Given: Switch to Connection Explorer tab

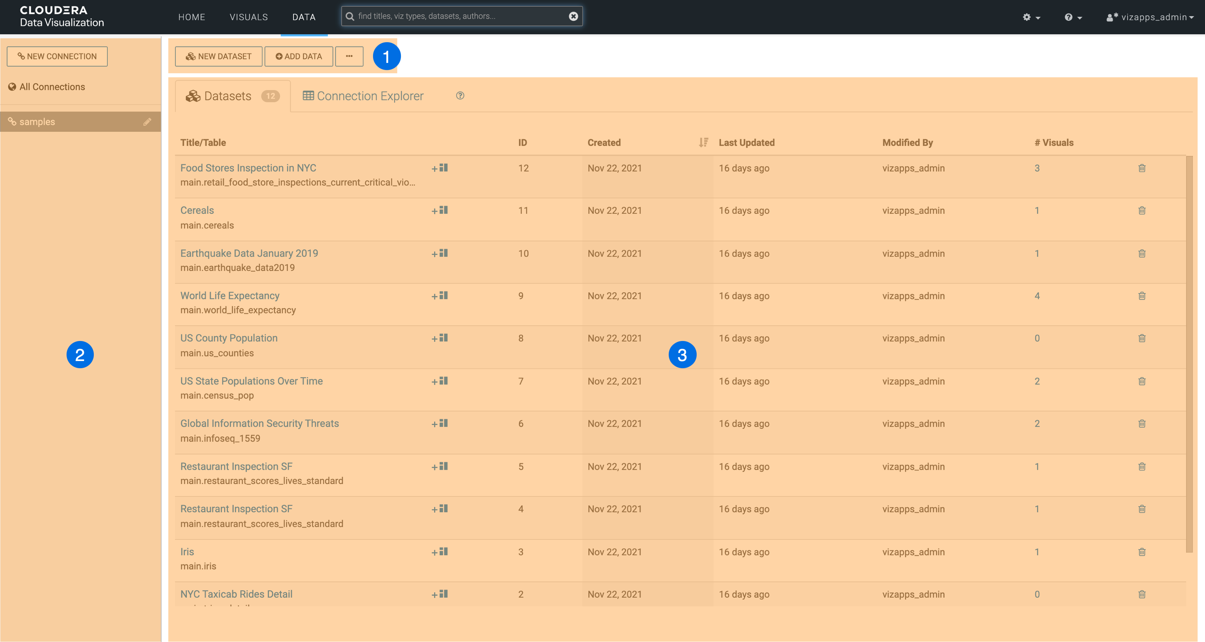Looking at the screenshot, I should pos(363,96).
